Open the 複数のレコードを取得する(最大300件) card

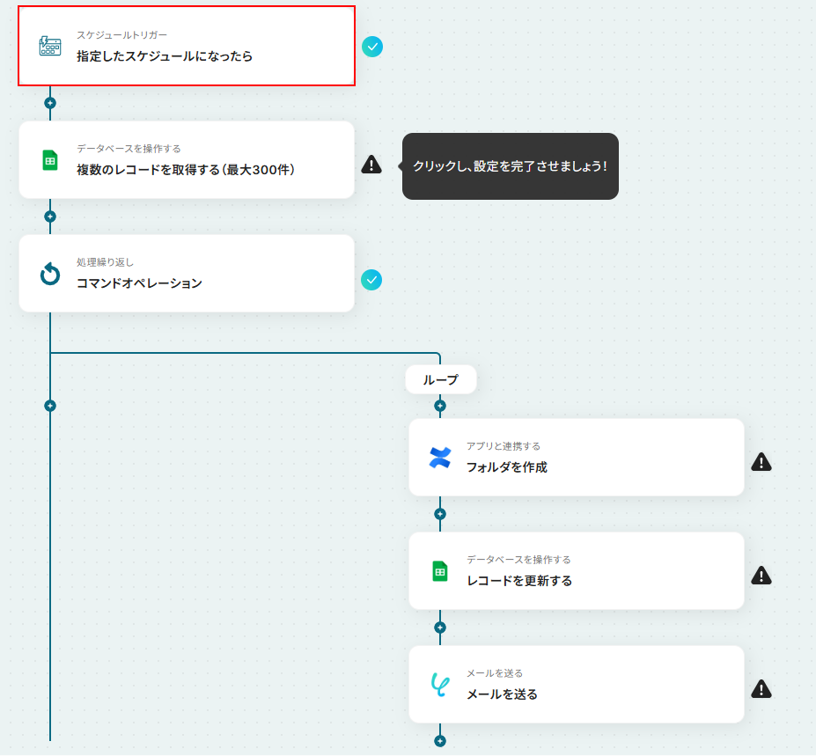[187, 159]
